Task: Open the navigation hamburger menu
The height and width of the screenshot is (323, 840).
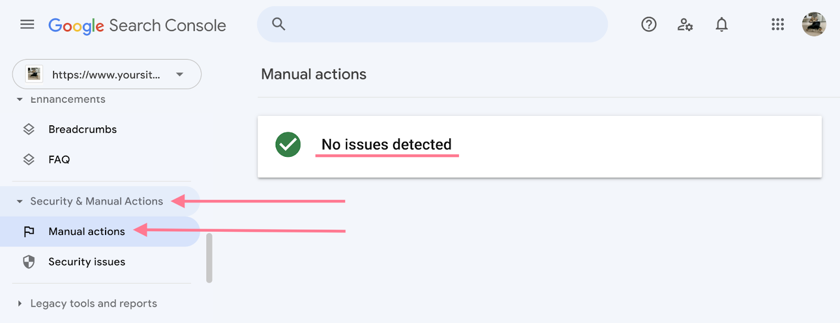Action: pos(27,24)
